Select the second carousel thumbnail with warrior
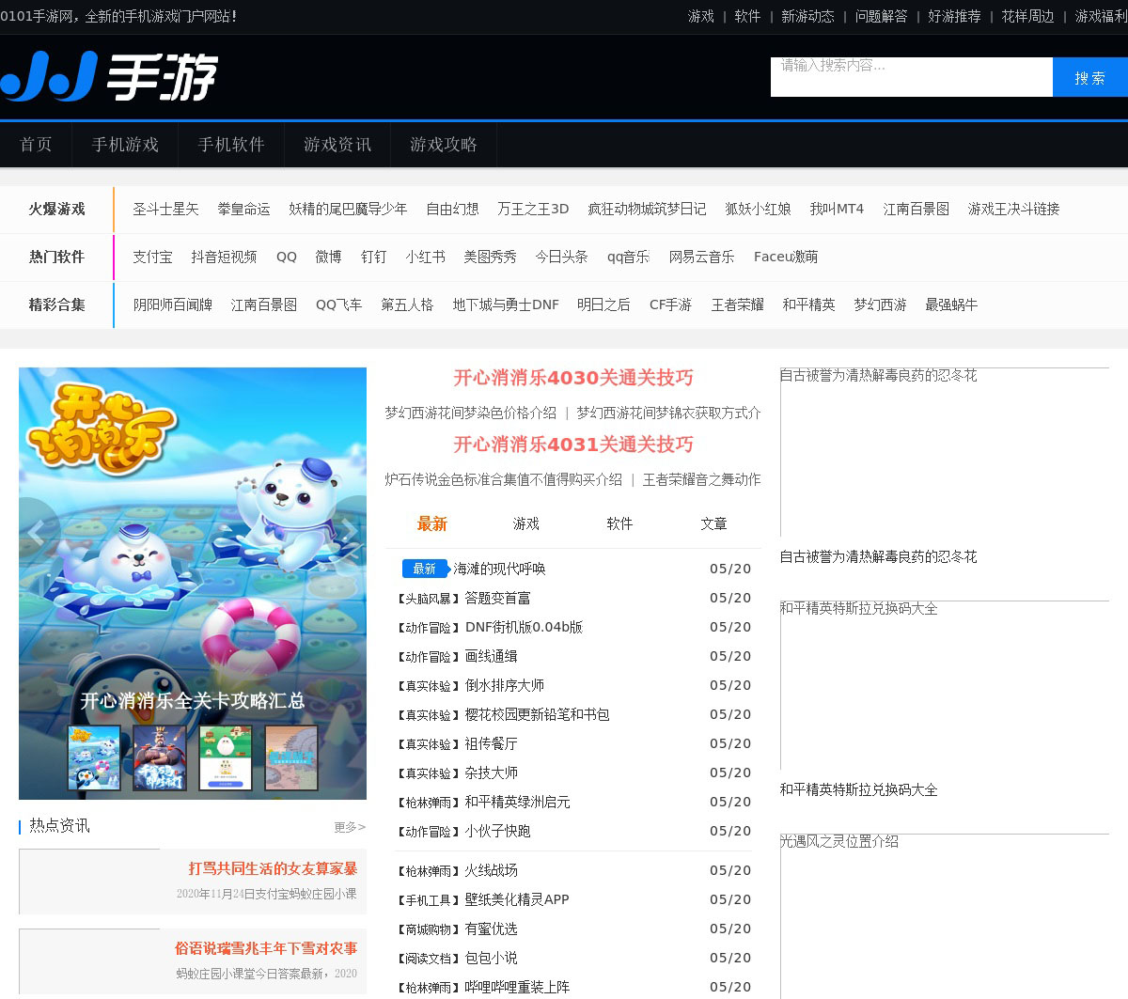This screenshot has height=999, width=1128. coord(160,757)
